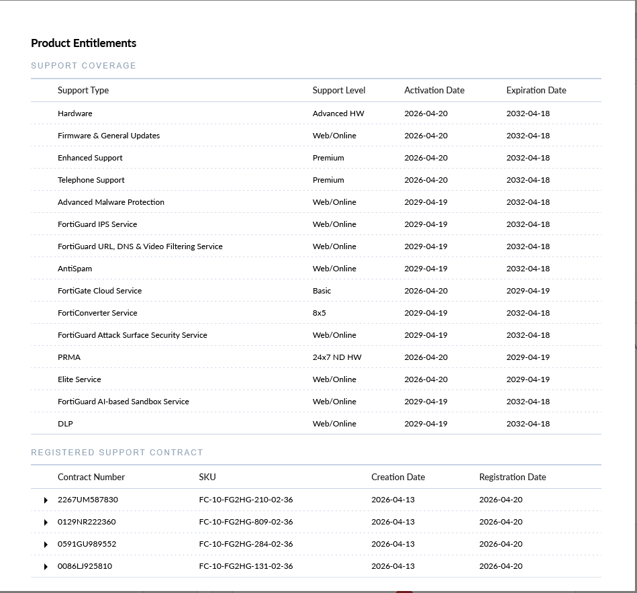Select FortiGuard IPS Service row
The image size is (637, 593).
click(316, 224)
